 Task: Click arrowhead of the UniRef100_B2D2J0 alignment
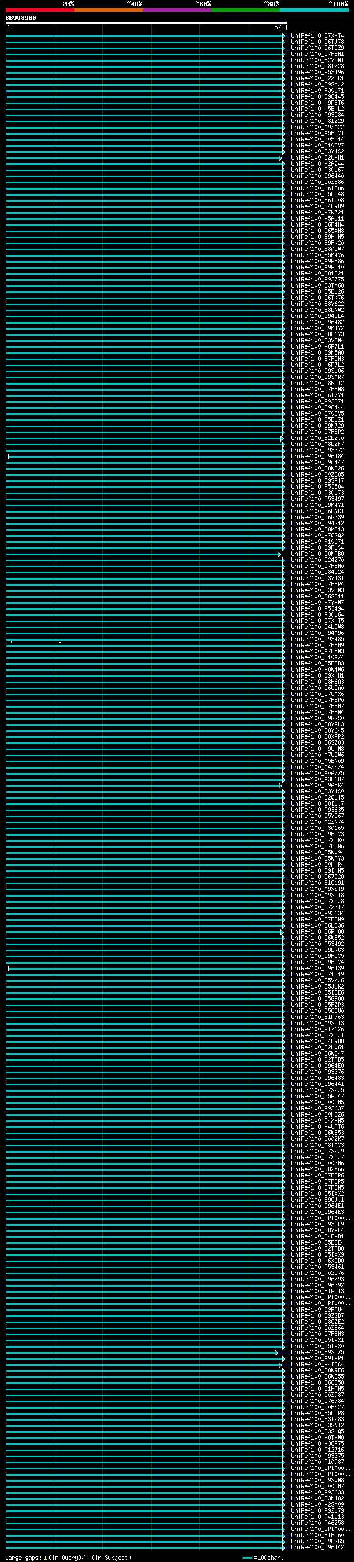pyautogui.click(x=282, y=438)
